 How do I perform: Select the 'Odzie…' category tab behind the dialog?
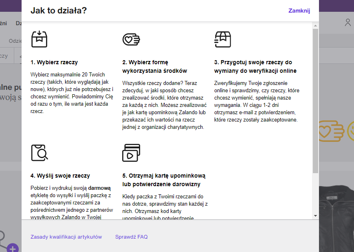[15, 41]
